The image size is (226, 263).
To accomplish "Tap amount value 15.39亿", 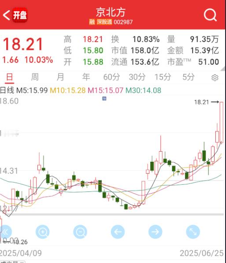I will point(204,50).
